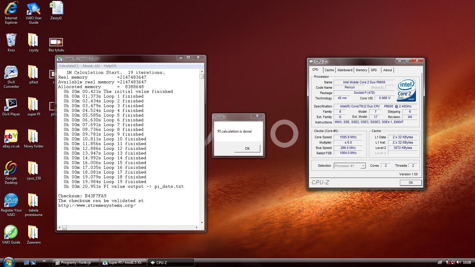
Task: Click Super PI vertical scrollbar thumb
Action: (202, 77)
